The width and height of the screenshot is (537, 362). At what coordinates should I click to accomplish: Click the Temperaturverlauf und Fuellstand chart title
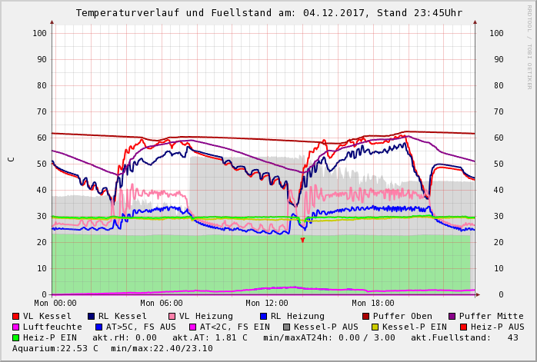[268, 13]
